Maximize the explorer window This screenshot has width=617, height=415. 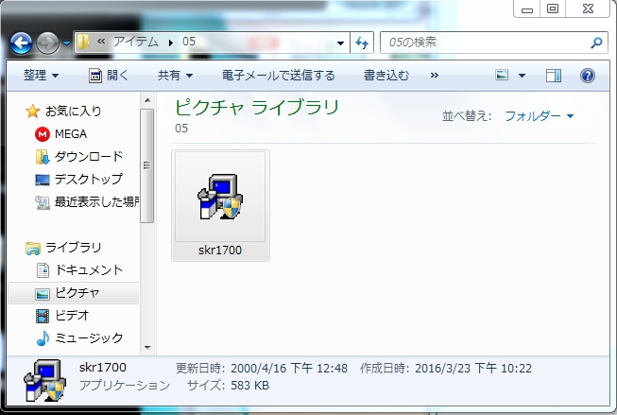[553, 9]
